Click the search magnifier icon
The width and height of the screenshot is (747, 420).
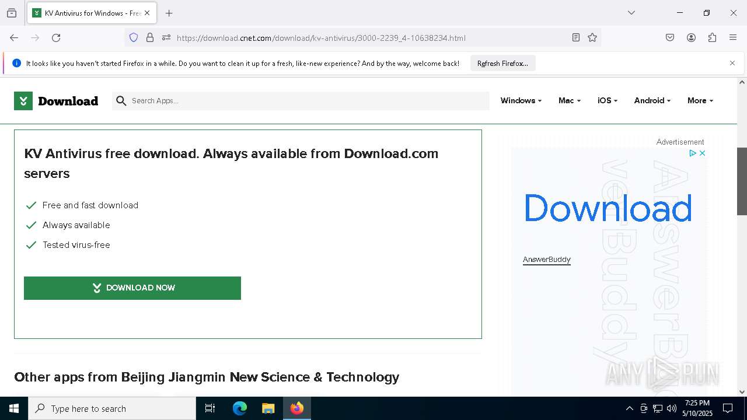pos(121,101)
